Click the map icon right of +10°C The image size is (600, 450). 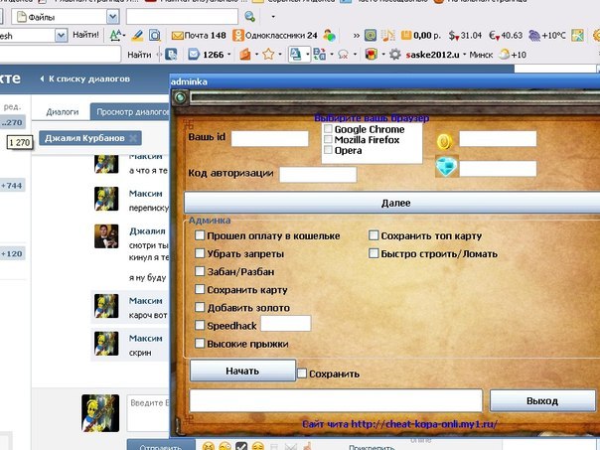[x=577, y=36]
